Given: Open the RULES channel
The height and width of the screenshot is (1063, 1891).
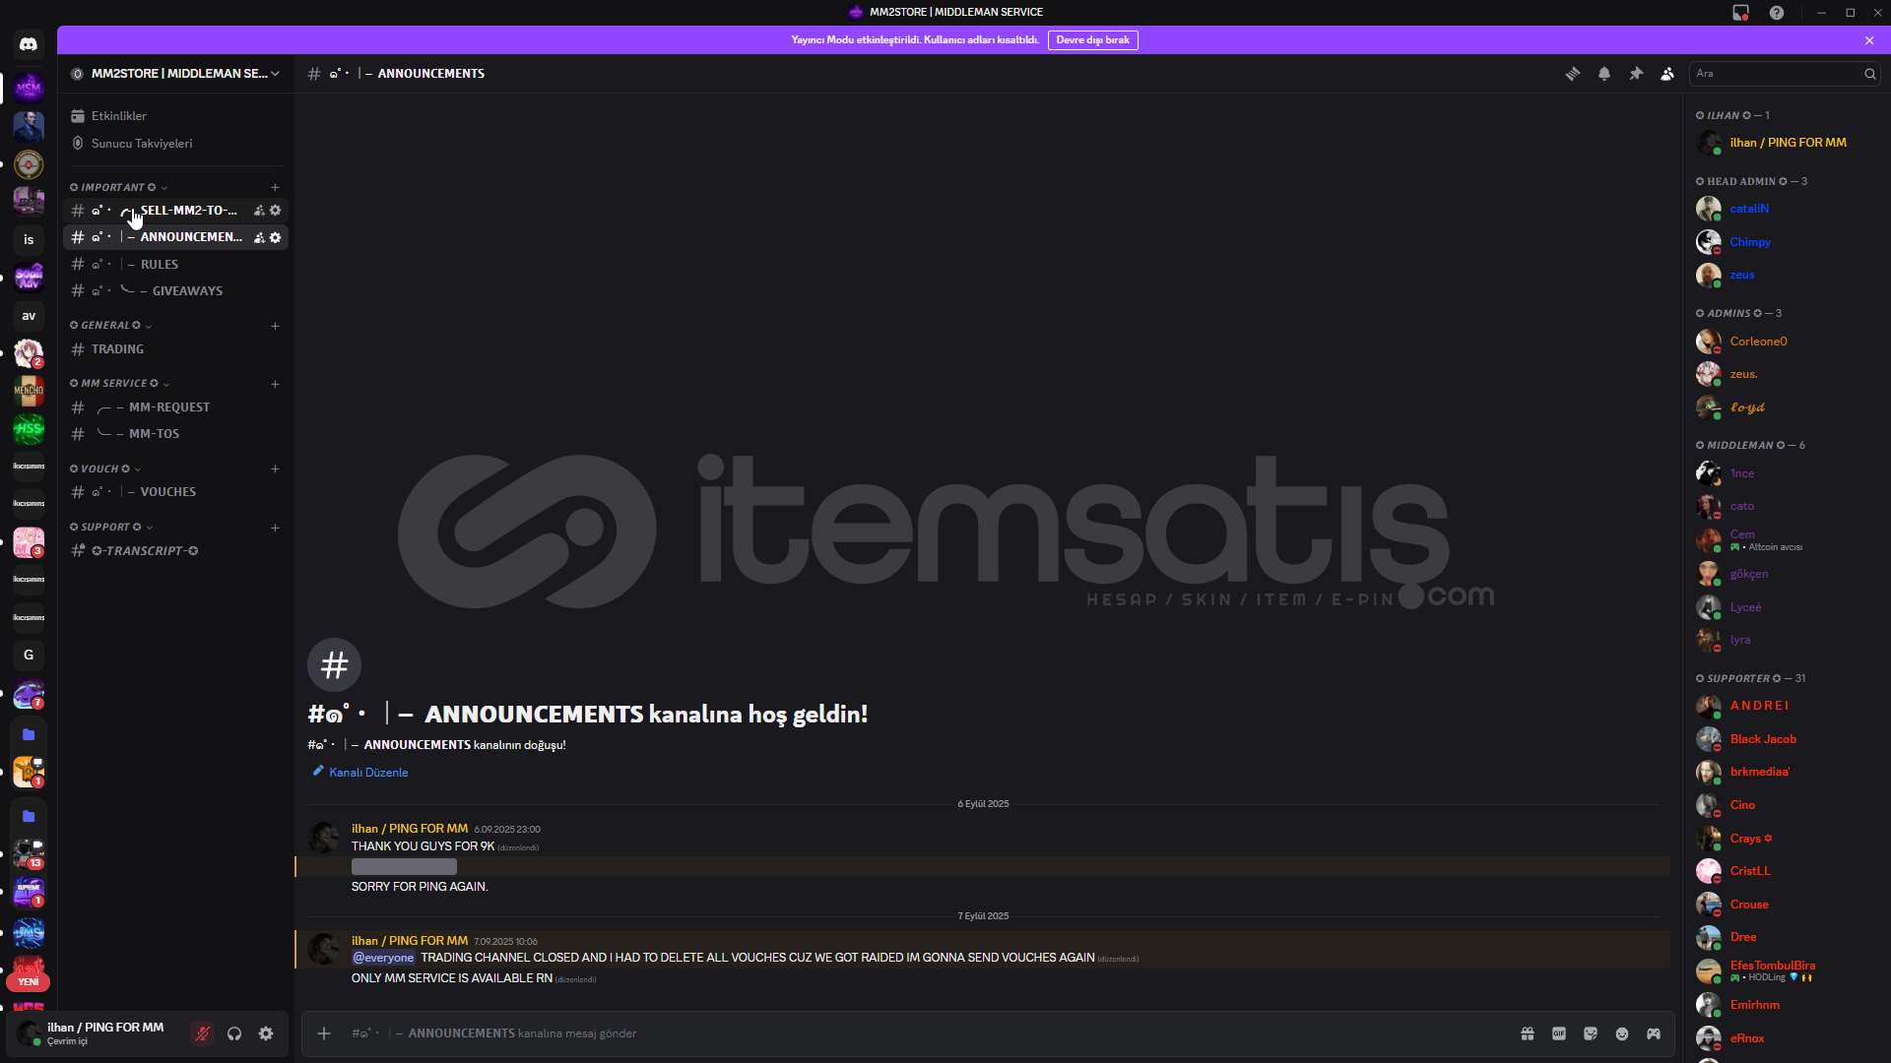Looking at the screenshot, I should point(175,265).
